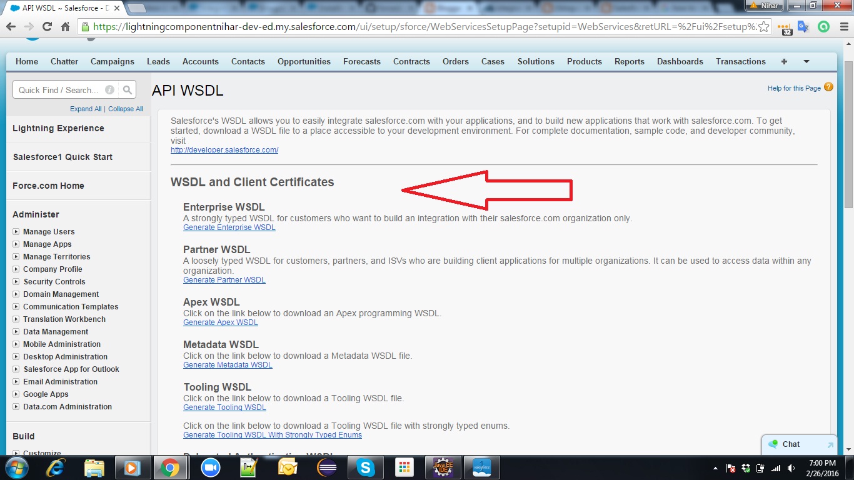Expand the Manage Apps section
This screenshot has width=854, height=480.
[16, 244]
